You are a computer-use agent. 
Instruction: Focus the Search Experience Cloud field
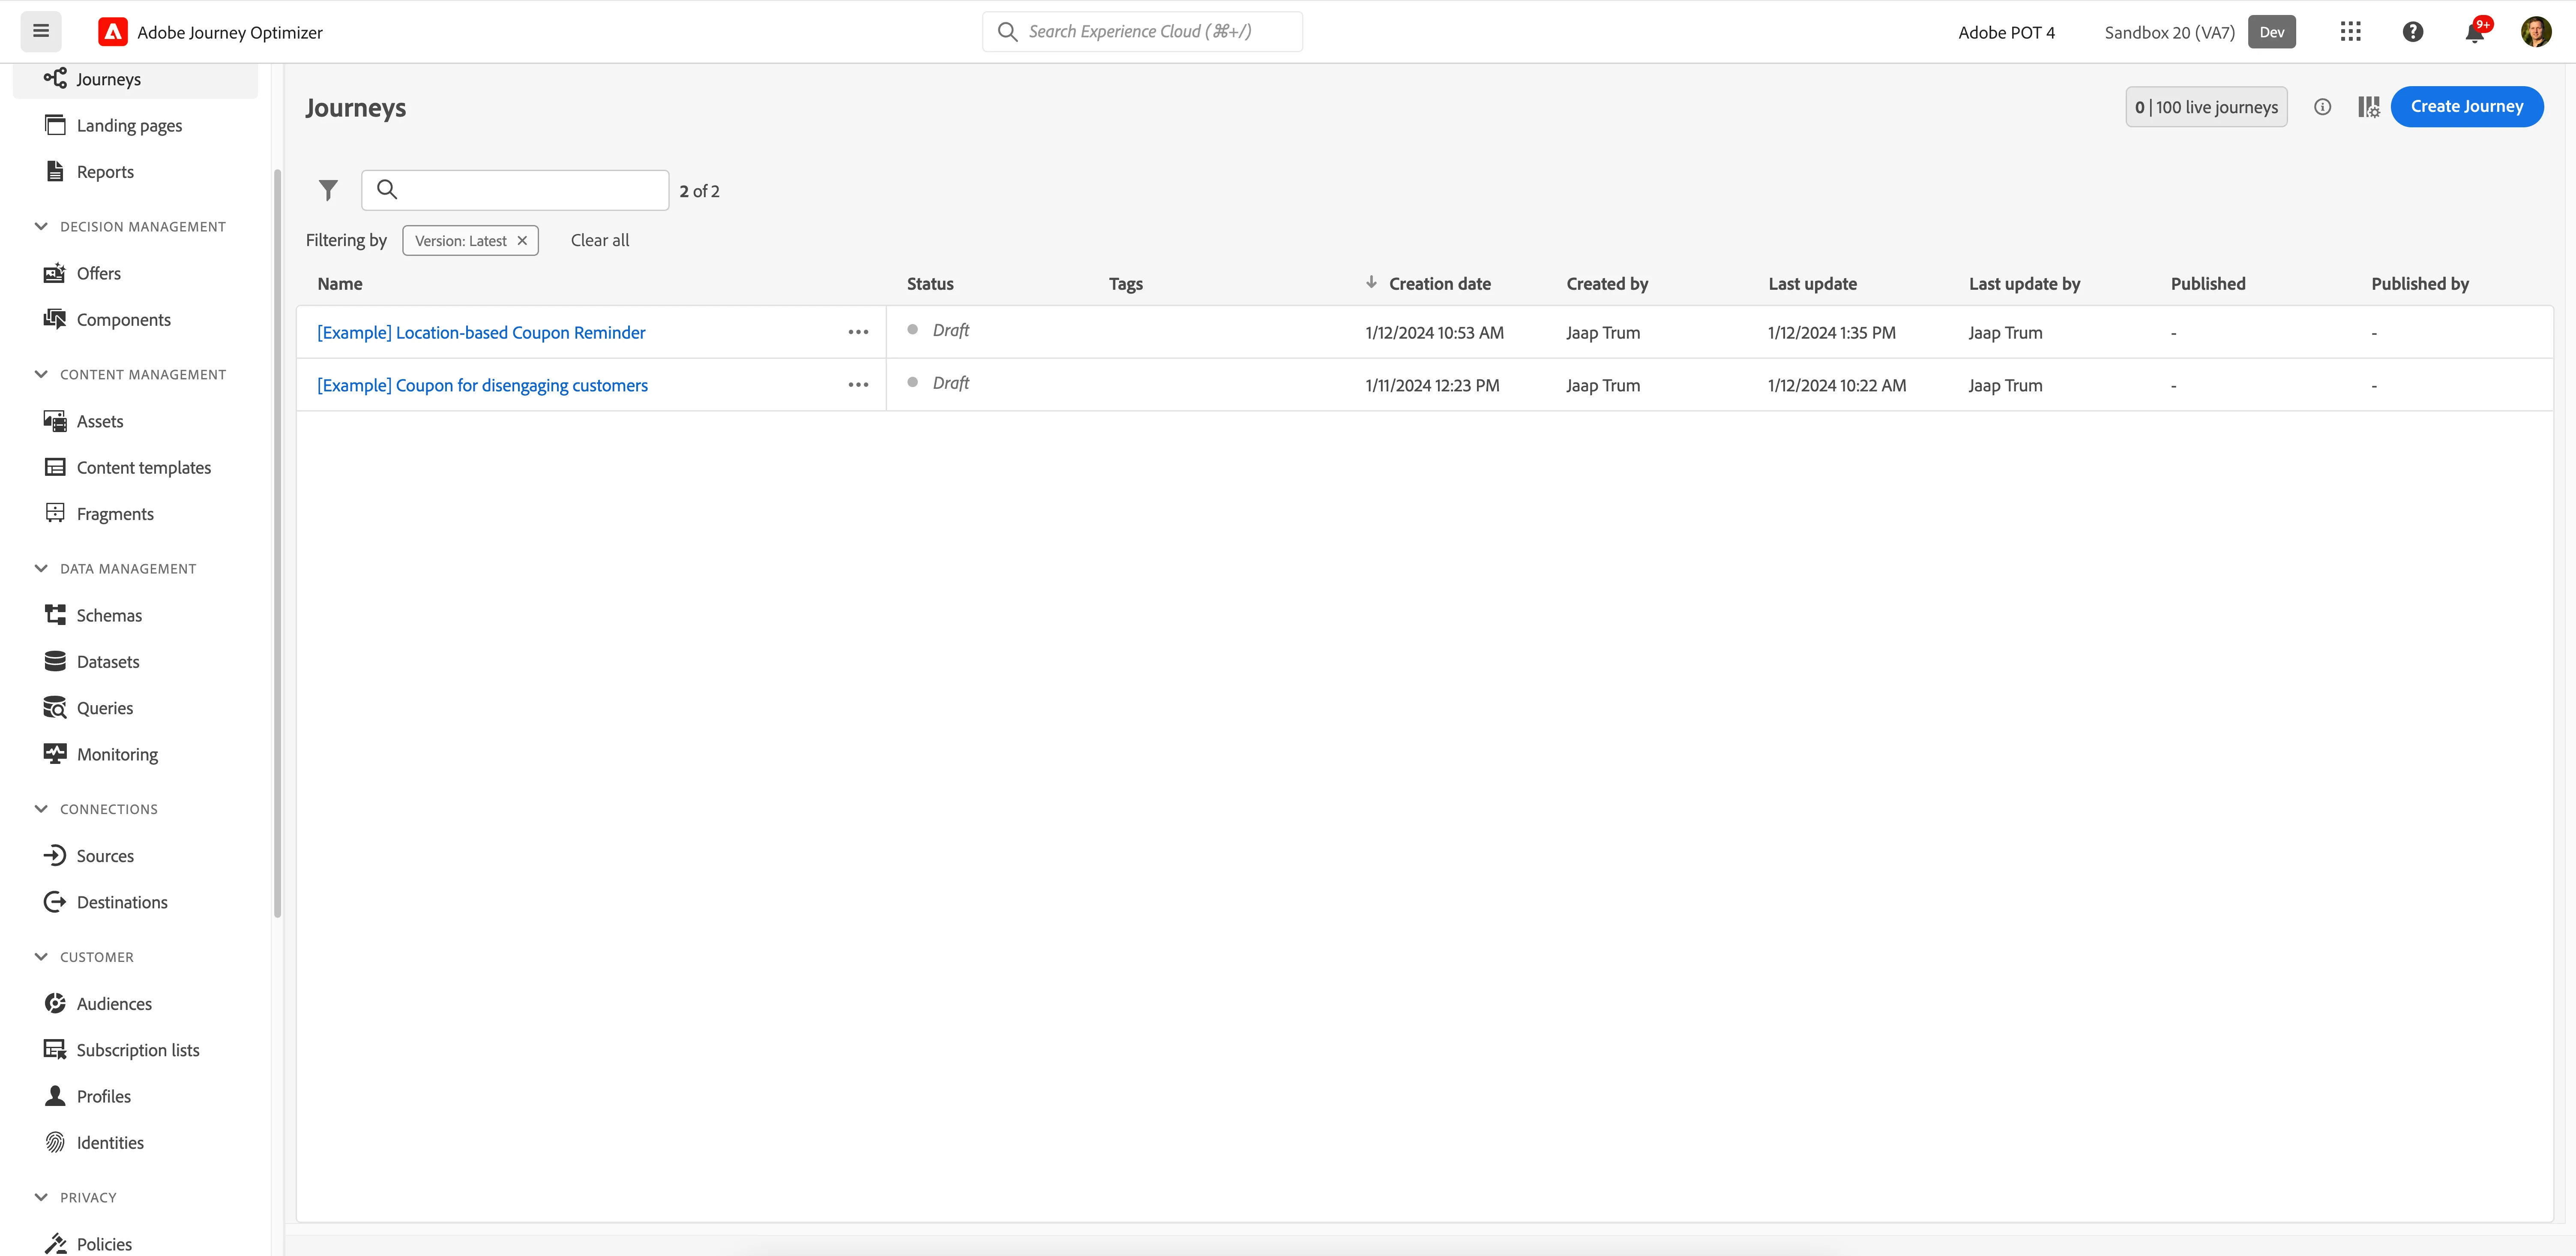pos(1142,32)
